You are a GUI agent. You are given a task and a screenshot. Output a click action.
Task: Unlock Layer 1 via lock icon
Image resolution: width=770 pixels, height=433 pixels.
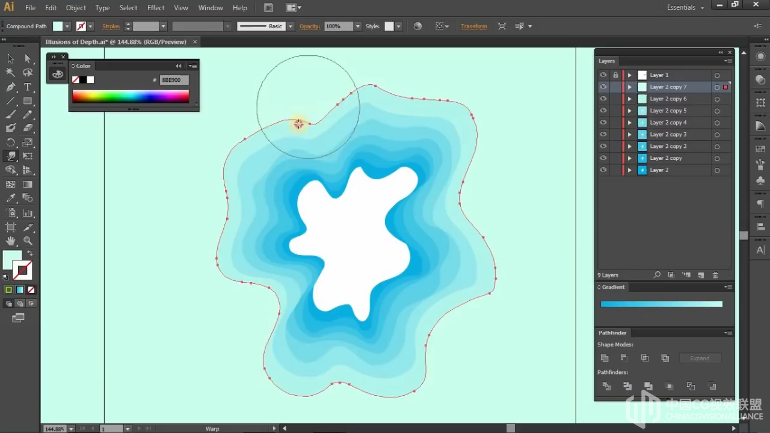pyautogui.click(x=615, y=75)
